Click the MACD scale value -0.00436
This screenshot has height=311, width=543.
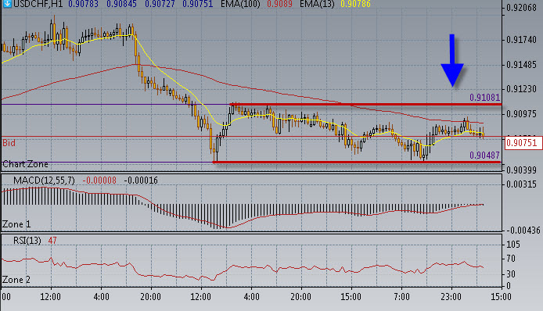point(523,231)
